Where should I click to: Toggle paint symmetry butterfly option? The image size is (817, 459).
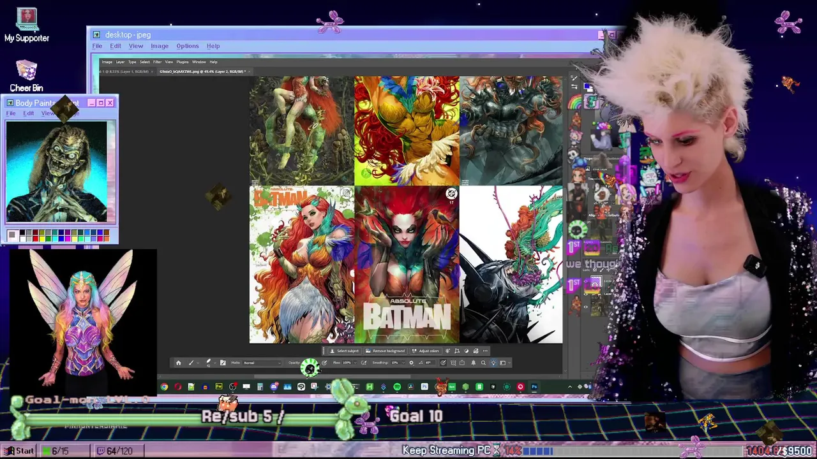pos(453,363)
